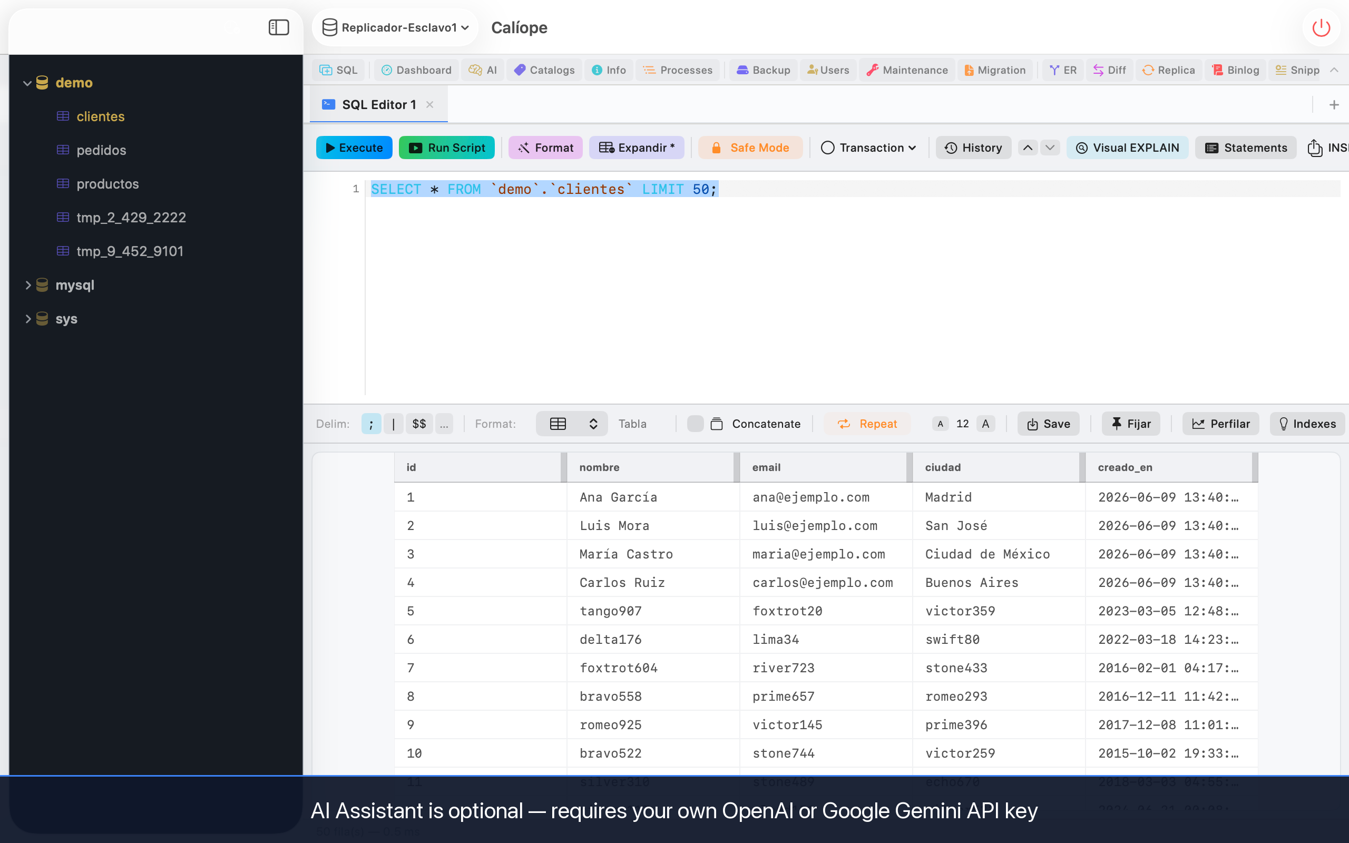Open the Statements panel
The width and height of the screenshot is (1349, 843).
click(x=1246, y=148)
